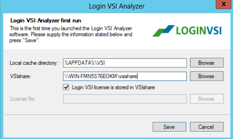This screenshot has width=233, height=139.
Task: Uncheck Login VSI license stored in VSIshare
Action: click(66, 87)
